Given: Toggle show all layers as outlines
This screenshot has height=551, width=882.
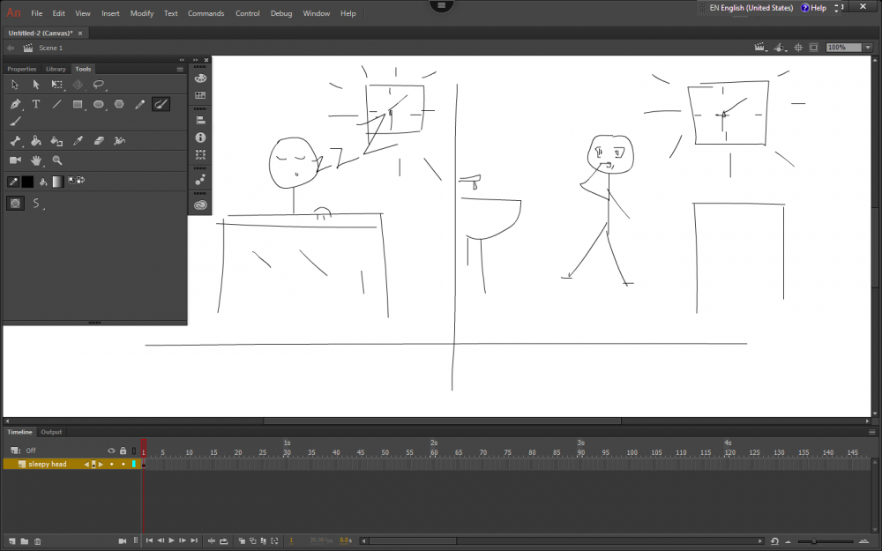Looking at the screenshot, I should 134,450.
